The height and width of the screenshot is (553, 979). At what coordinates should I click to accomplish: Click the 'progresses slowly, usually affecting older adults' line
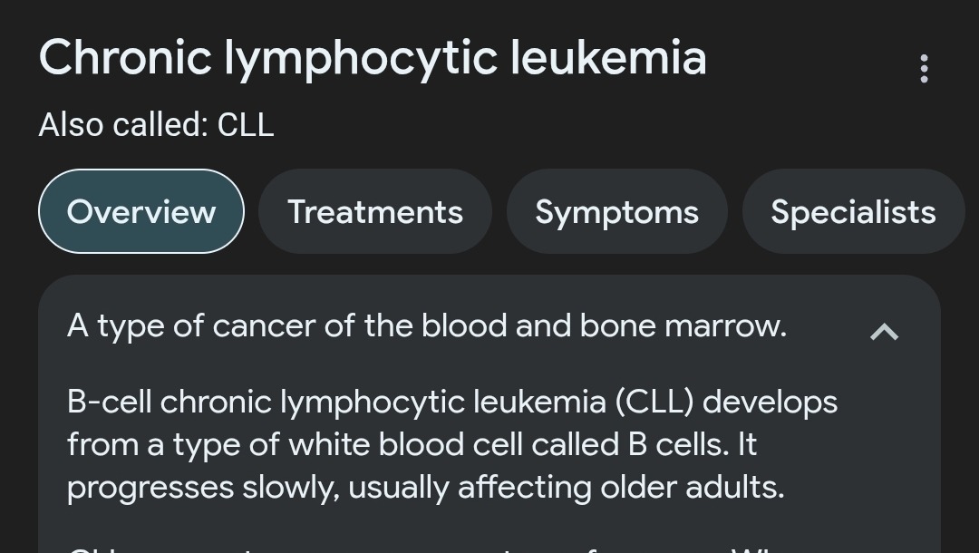pyautogui.click(x=426, y=488)
